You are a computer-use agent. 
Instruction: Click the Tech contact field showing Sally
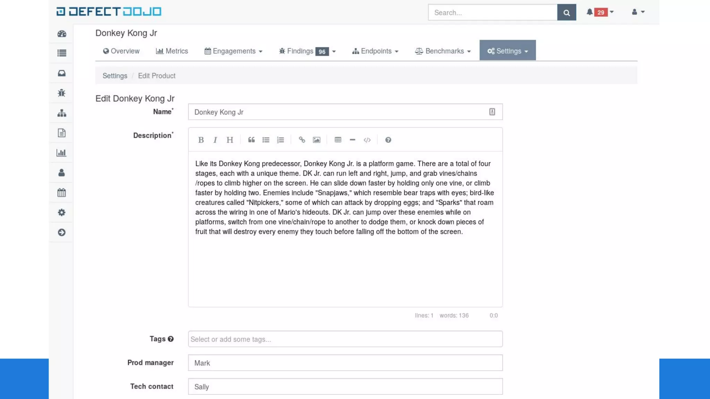point(345,387)
